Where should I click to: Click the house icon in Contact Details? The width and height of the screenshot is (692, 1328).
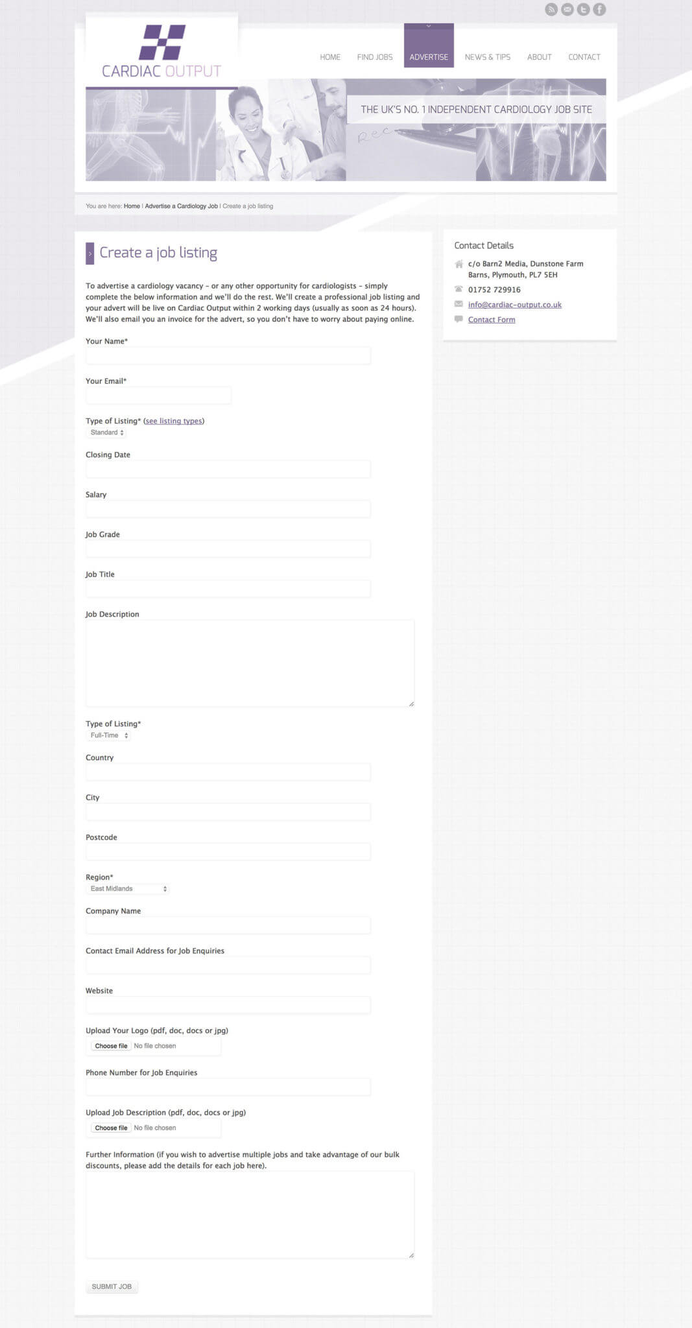(459, 264)
